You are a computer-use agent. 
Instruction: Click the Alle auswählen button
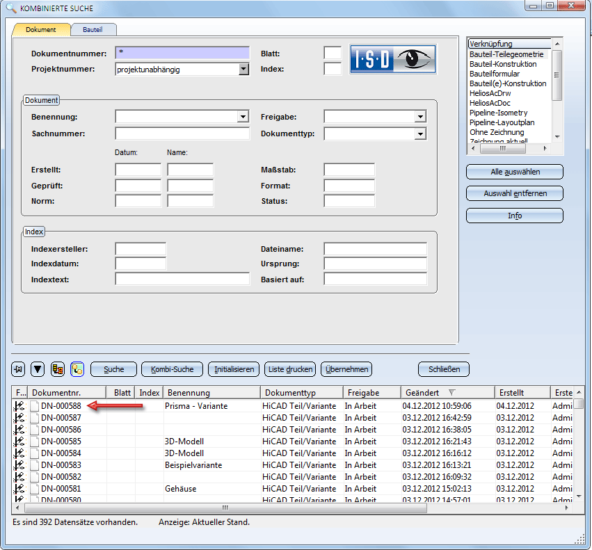(x=514, y=172)
